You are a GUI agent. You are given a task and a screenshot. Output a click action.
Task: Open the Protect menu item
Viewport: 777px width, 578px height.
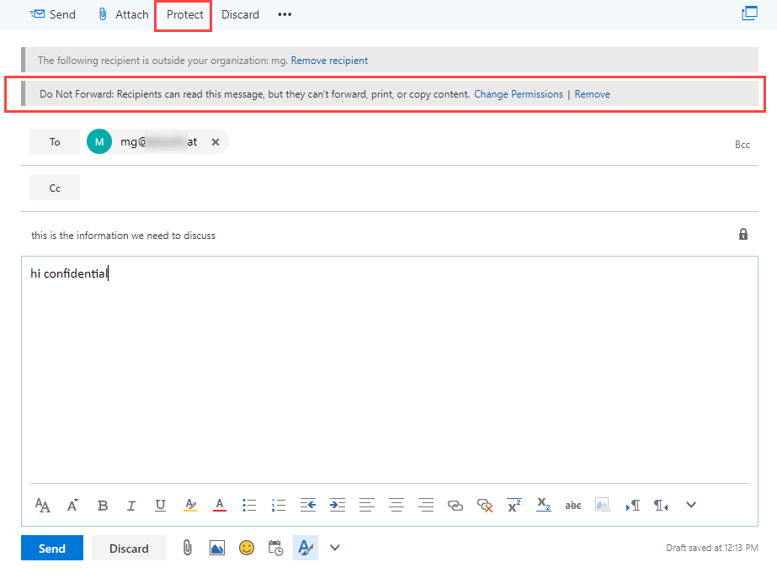tap(184, 14)
